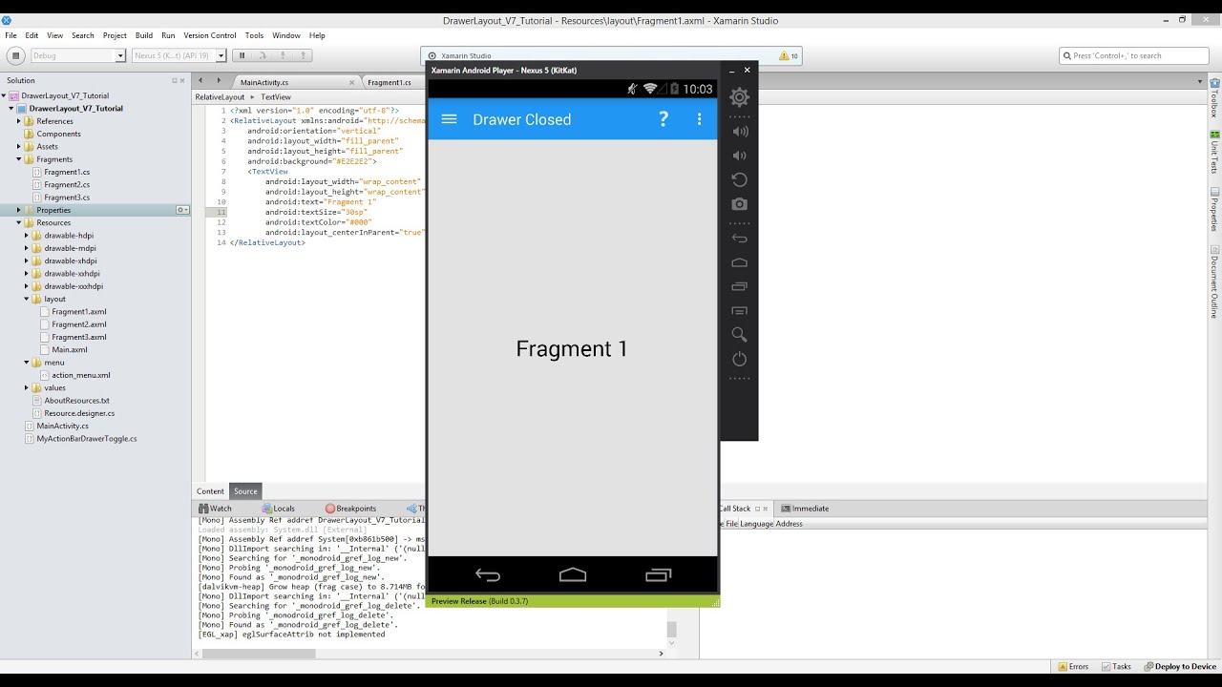The width and height of the screenshot is (1222, 687).
Task: Switch to the Fragment1.cs editor tab
Action: coord(390,82)
